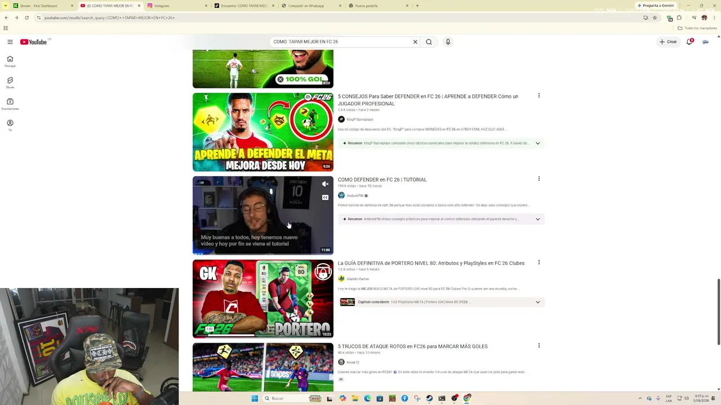721x405 pixels.
Task: Open more options for COMO DEFENDER video
Action: pyautogui.click(x=538, y=179)
